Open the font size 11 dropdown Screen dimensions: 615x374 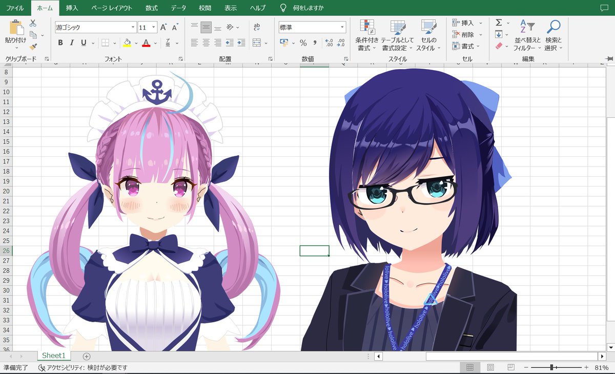(154, 27)
